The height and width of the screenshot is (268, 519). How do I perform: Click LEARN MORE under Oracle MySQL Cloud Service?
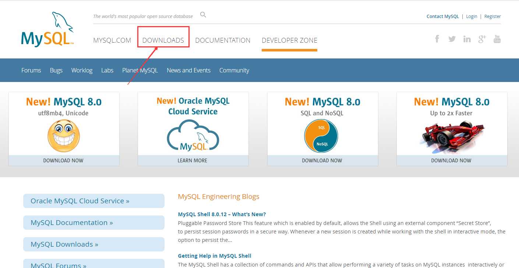click(x=193, y=161)
